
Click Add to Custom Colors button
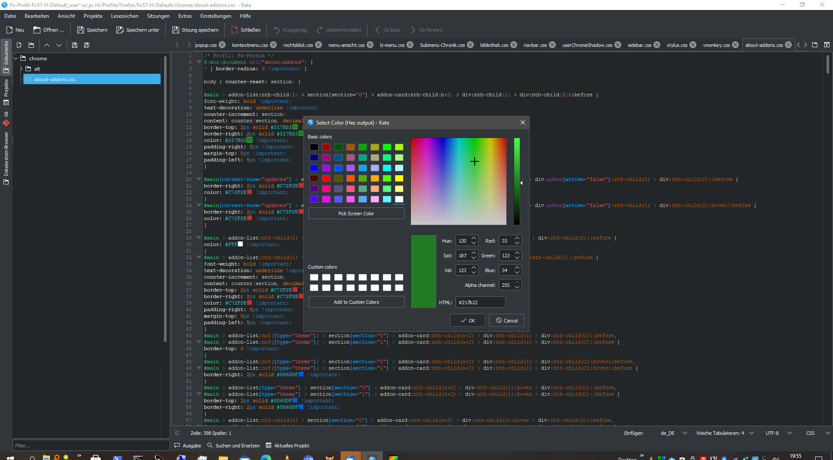pyautogui.click(x=356, y=302)
